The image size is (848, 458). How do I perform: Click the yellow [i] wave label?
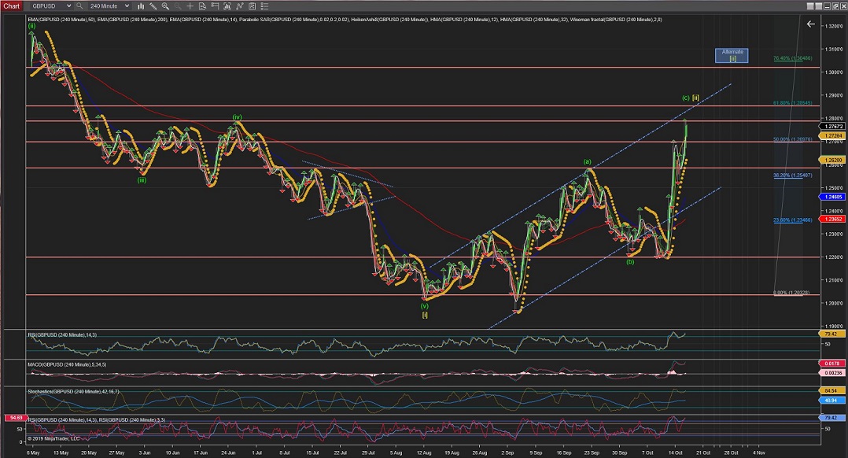[x=425, y=315]
